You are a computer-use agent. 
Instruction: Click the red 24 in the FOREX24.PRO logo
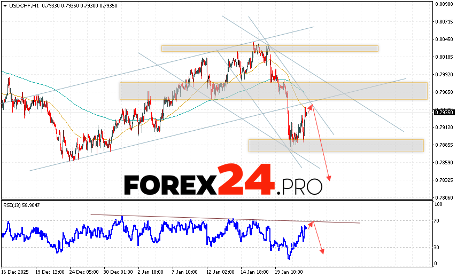coord(246,181)
